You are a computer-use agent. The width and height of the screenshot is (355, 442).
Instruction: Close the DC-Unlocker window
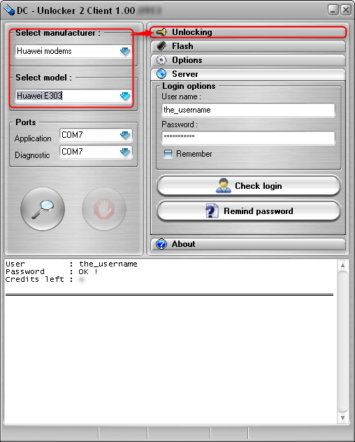tap(345, 10)
